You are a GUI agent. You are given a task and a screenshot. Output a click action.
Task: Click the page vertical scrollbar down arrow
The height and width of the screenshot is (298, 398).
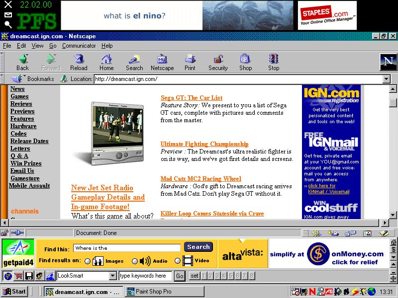click(x=393, y=215)
